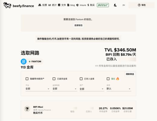157x121 pixels.
Task: Click the shield icon beside insure
Action: coord(78,5)
